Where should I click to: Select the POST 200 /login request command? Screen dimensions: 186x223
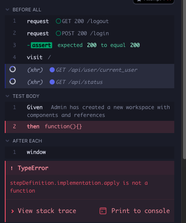point(90,33)
